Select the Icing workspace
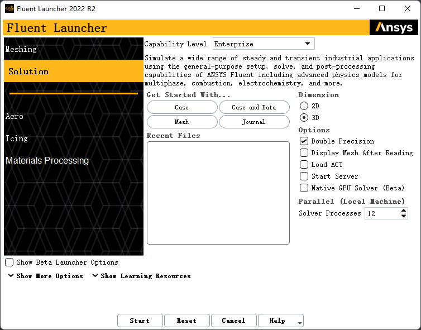 pyautogui.click(x=17, y=138)
